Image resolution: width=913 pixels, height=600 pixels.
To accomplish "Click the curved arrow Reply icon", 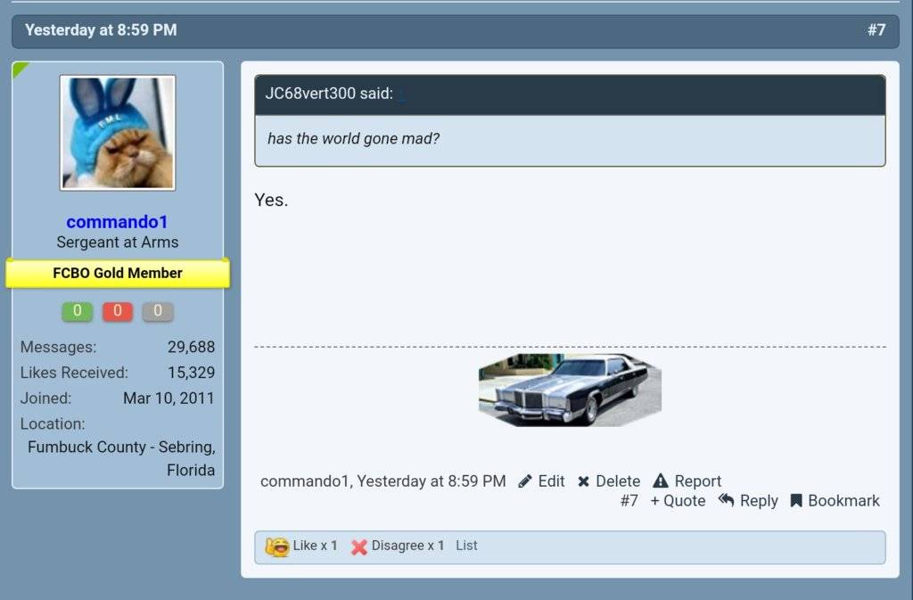I will click(x=727, y=501).
